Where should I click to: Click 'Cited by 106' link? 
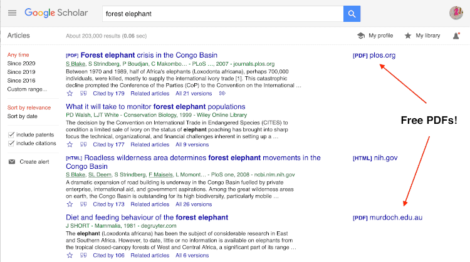pyautogui.click(x=108, y=255)
